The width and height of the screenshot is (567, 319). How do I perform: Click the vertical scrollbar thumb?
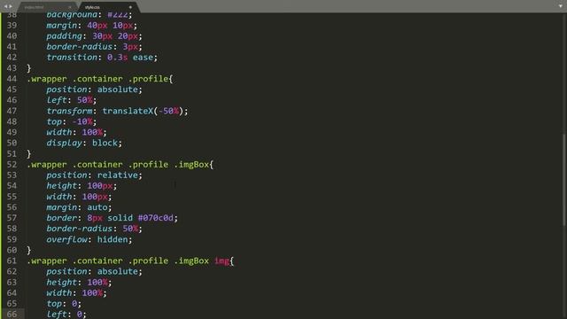point(563,180)
